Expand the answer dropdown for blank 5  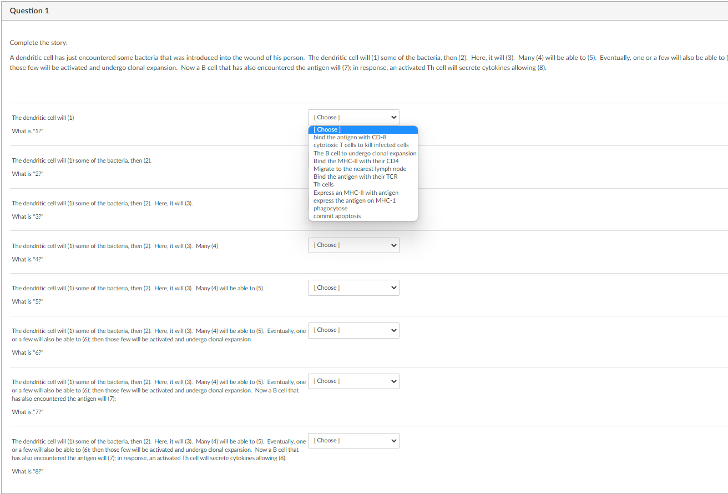pyautogui.click(x=353, y=288)
